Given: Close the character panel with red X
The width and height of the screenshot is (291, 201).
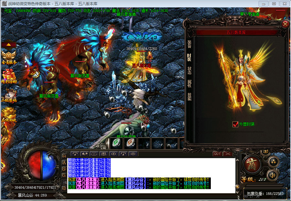Looking at the screenshot, I should (x=285, y=24).
